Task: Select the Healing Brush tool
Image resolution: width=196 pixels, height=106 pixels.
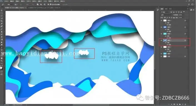Action: click(2, 26)
